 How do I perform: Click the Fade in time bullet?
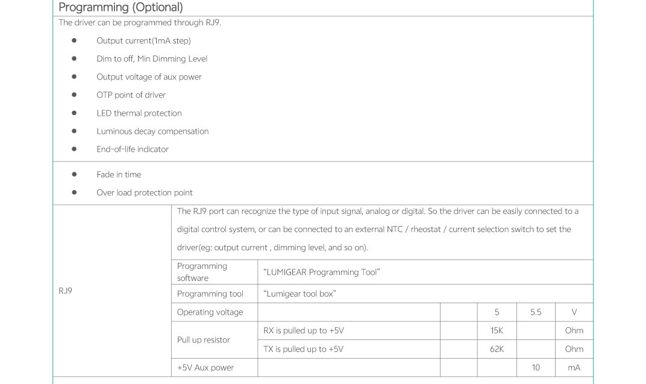pos(119,175)
